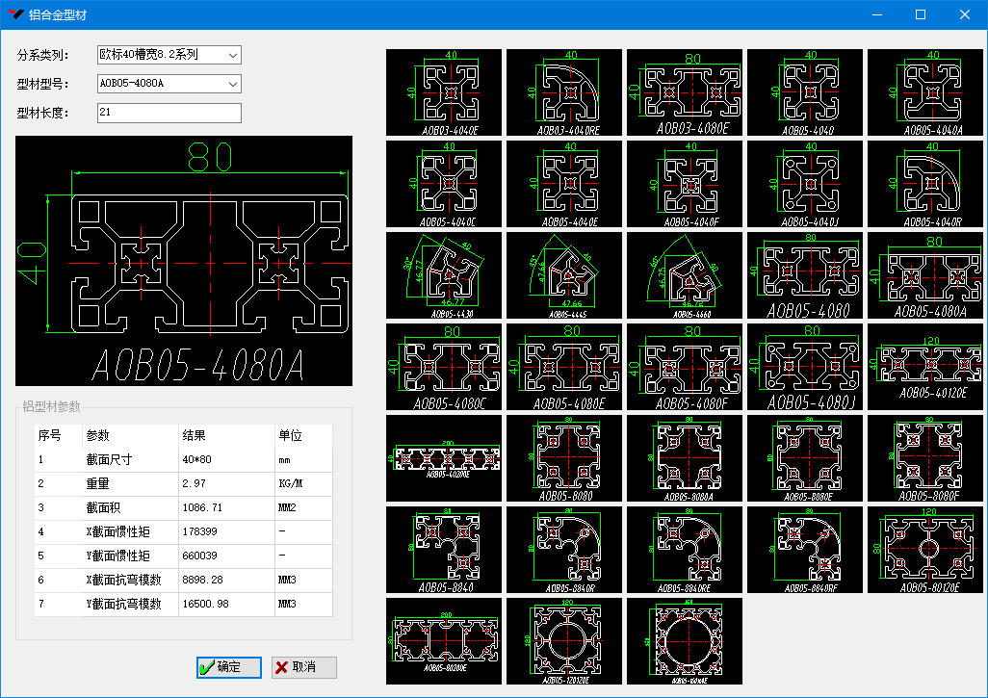Pick the AOB05-4040R curved corner profile
988x698 pixels.
pyautogui.click(x=925, y=184)
